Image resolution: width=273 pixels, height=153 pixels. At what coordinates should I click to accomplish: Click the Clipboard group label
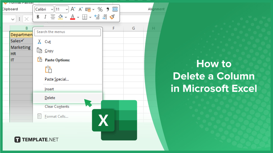point(10,9)
